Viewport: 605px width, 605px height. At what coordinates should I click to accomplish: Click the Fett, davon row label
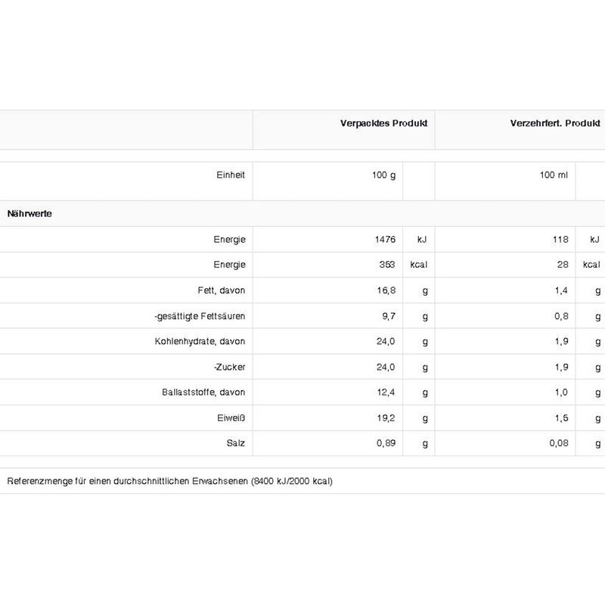point(221,290)
